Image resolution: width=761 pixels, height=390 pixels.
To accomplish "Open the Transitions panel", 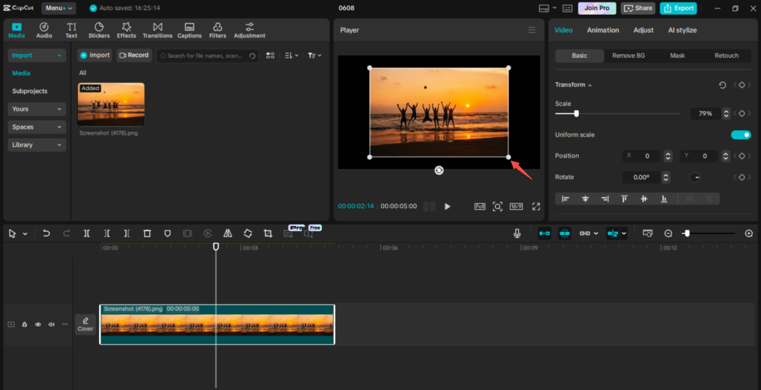I will [157, 29].
